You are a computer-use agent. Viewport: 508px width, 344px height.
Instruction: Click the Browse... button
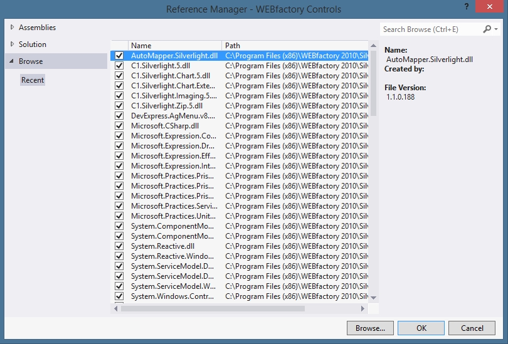point(370,328)
